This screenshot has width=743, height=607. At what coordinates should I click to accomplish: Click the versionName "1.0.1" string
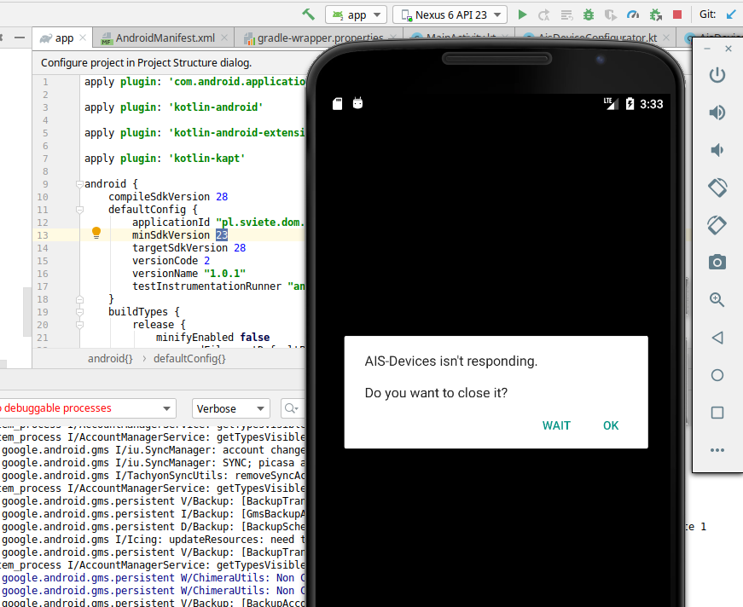point(224,273)
